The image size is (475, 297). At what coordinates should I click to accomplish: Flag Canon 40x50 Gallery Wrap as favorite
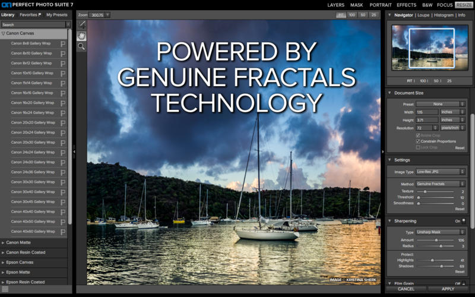[x=63, y=222]
